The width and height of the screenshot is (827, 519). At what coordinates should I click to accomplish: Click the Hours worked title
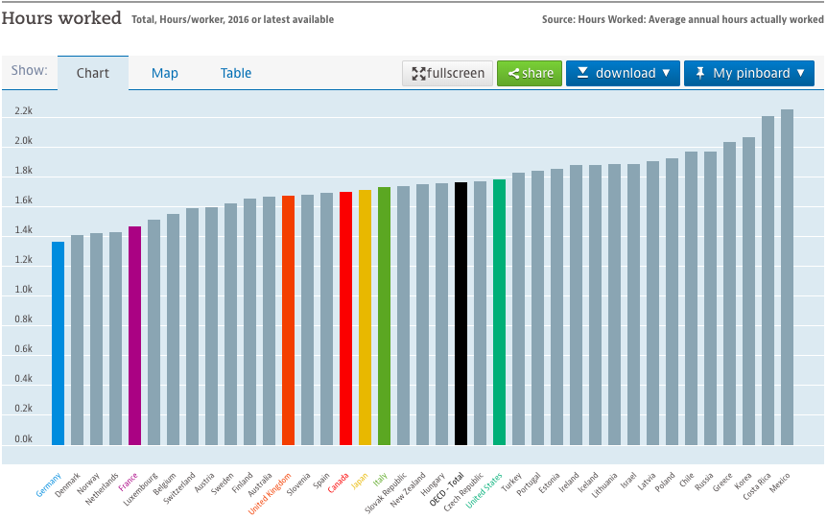tap(62, 18)
